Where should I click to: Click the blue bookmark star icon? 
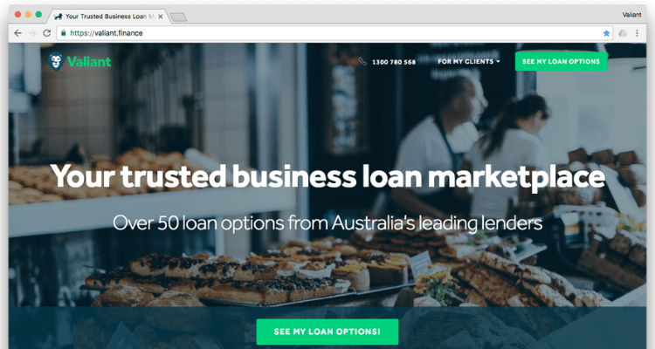(x=606, y=33)
